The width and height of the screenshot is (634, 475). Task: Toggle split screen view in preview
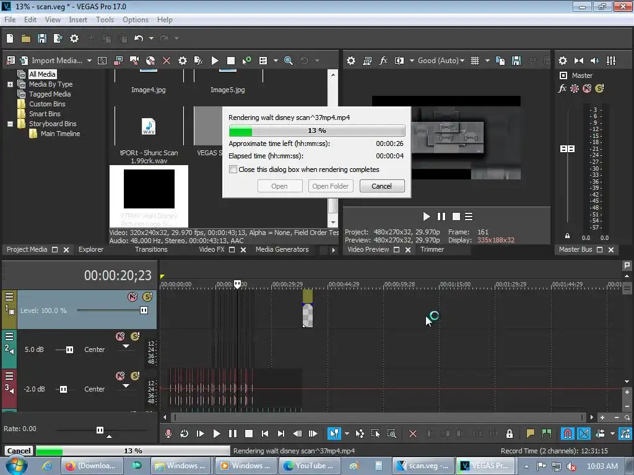pos(399,61)
